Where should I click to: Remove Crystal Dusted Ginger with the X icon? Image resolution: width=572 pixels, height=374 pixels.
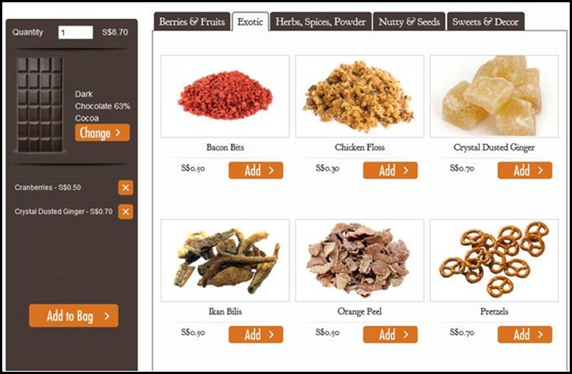click(126, 212)
